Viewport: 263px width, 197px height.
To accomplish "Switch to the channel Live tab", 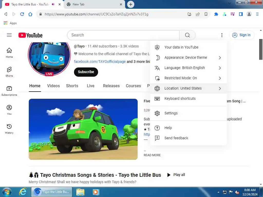I will (91, 86).
